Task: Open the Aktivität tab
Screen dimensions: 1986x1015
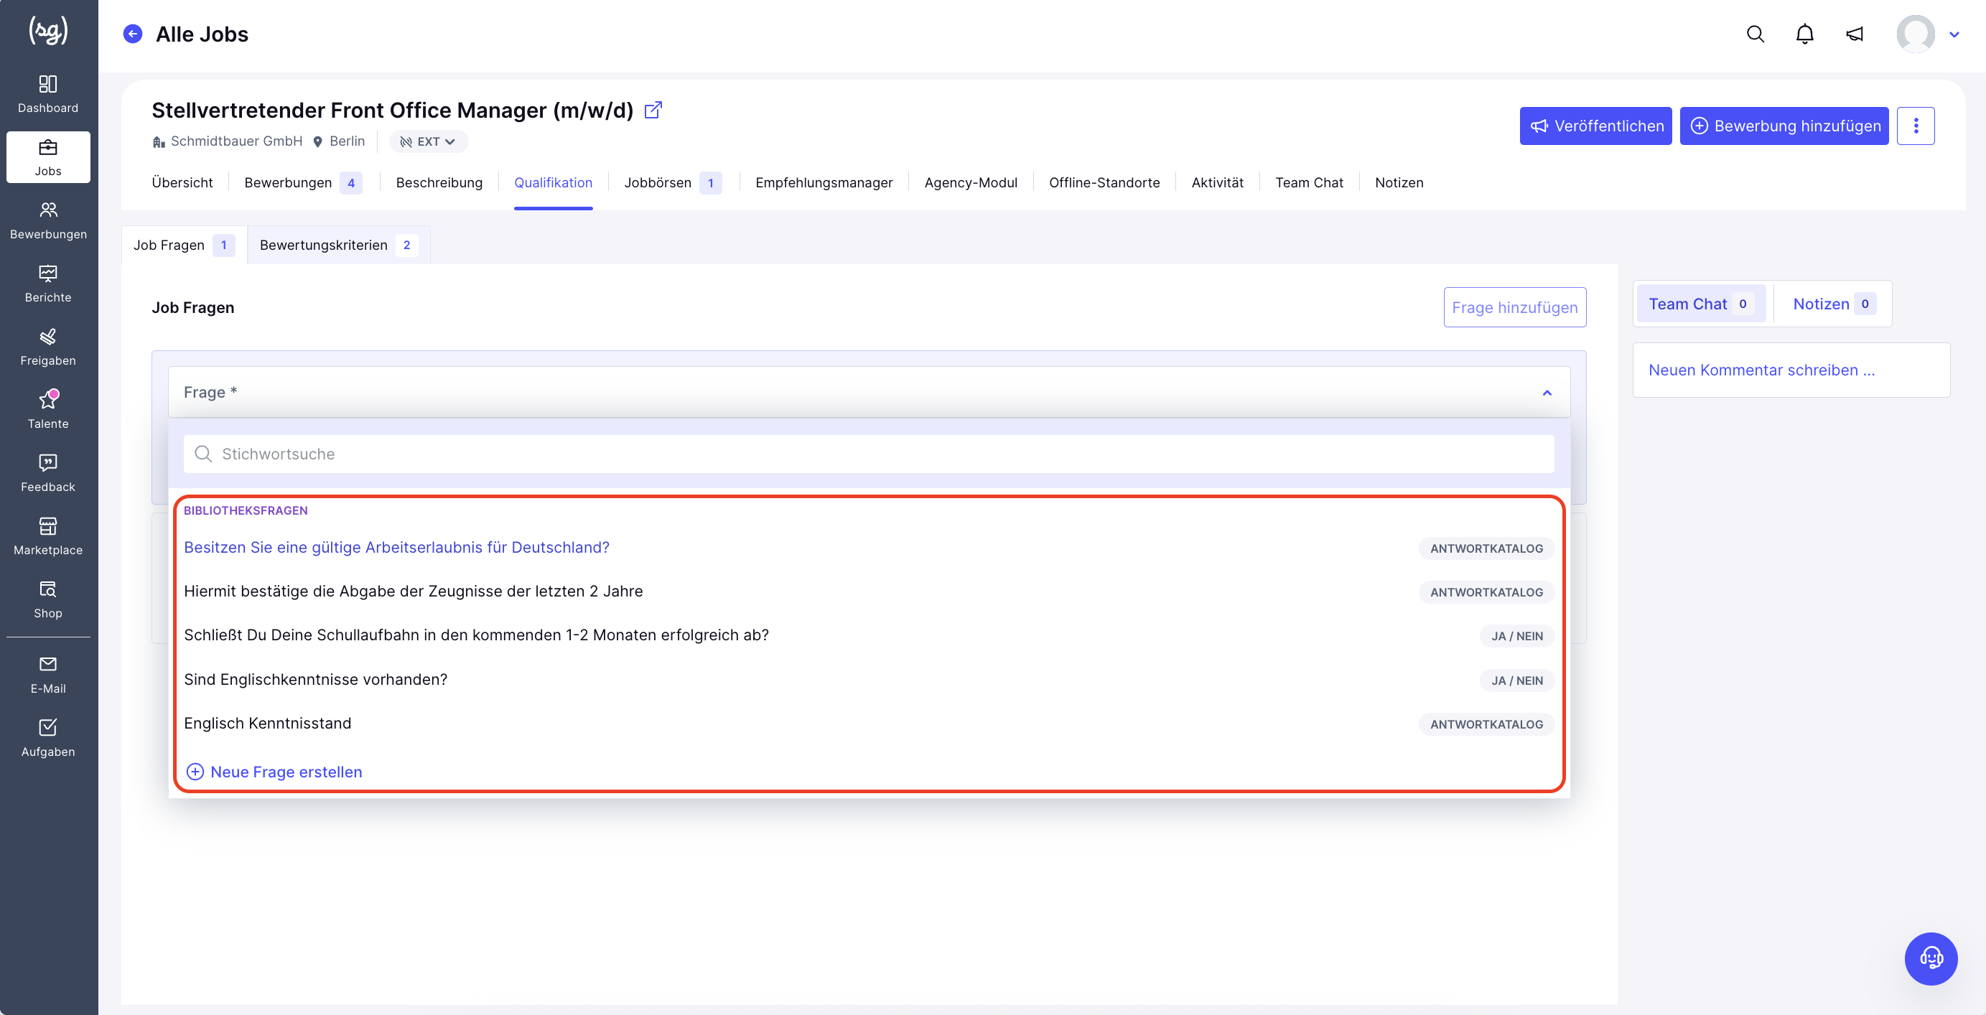Action: [x=1216, y=182]
